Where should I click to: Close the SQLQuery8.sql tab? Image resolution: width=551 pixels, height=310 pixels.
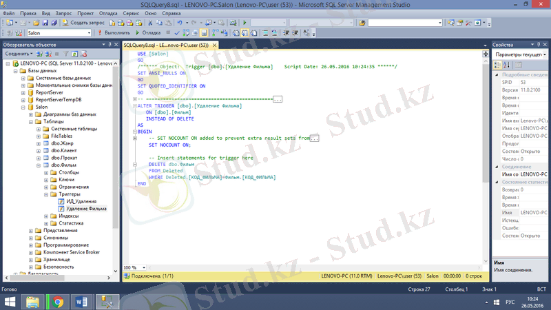tap(214, 45)
